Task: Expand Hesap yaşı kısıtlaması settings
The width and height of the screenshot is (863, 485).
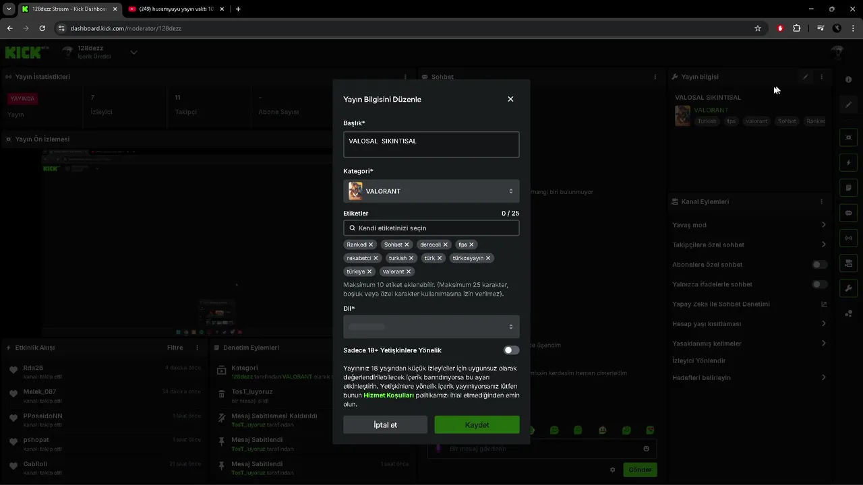Action: tap(824, 324)
